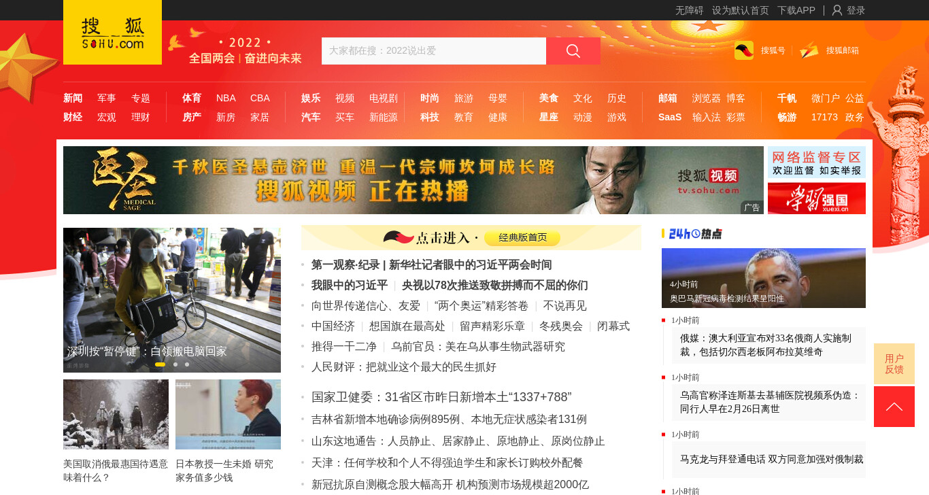
Task: Open 闭幕式 link
Action: coord(613,326)
